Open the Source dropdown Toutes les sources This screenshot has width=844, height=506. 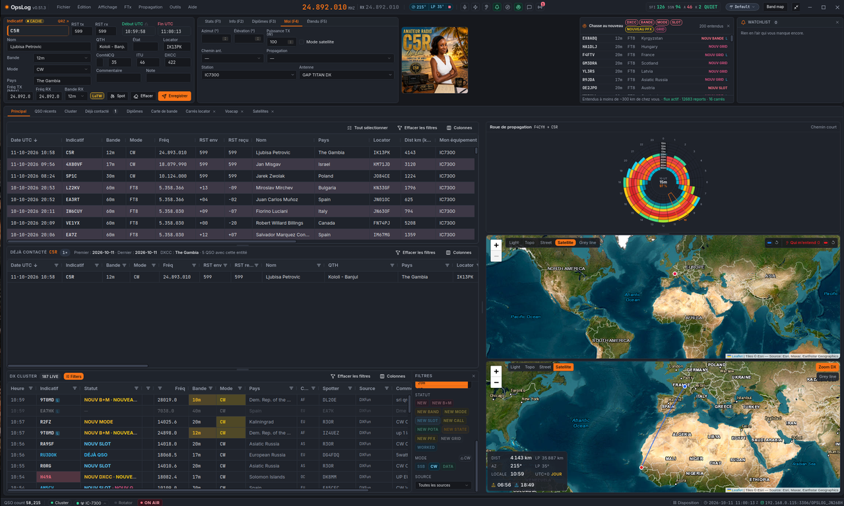pos(443,486)
